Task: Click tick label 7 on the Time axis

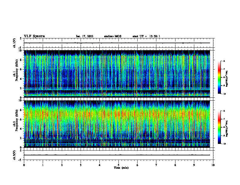Action: 156,165
